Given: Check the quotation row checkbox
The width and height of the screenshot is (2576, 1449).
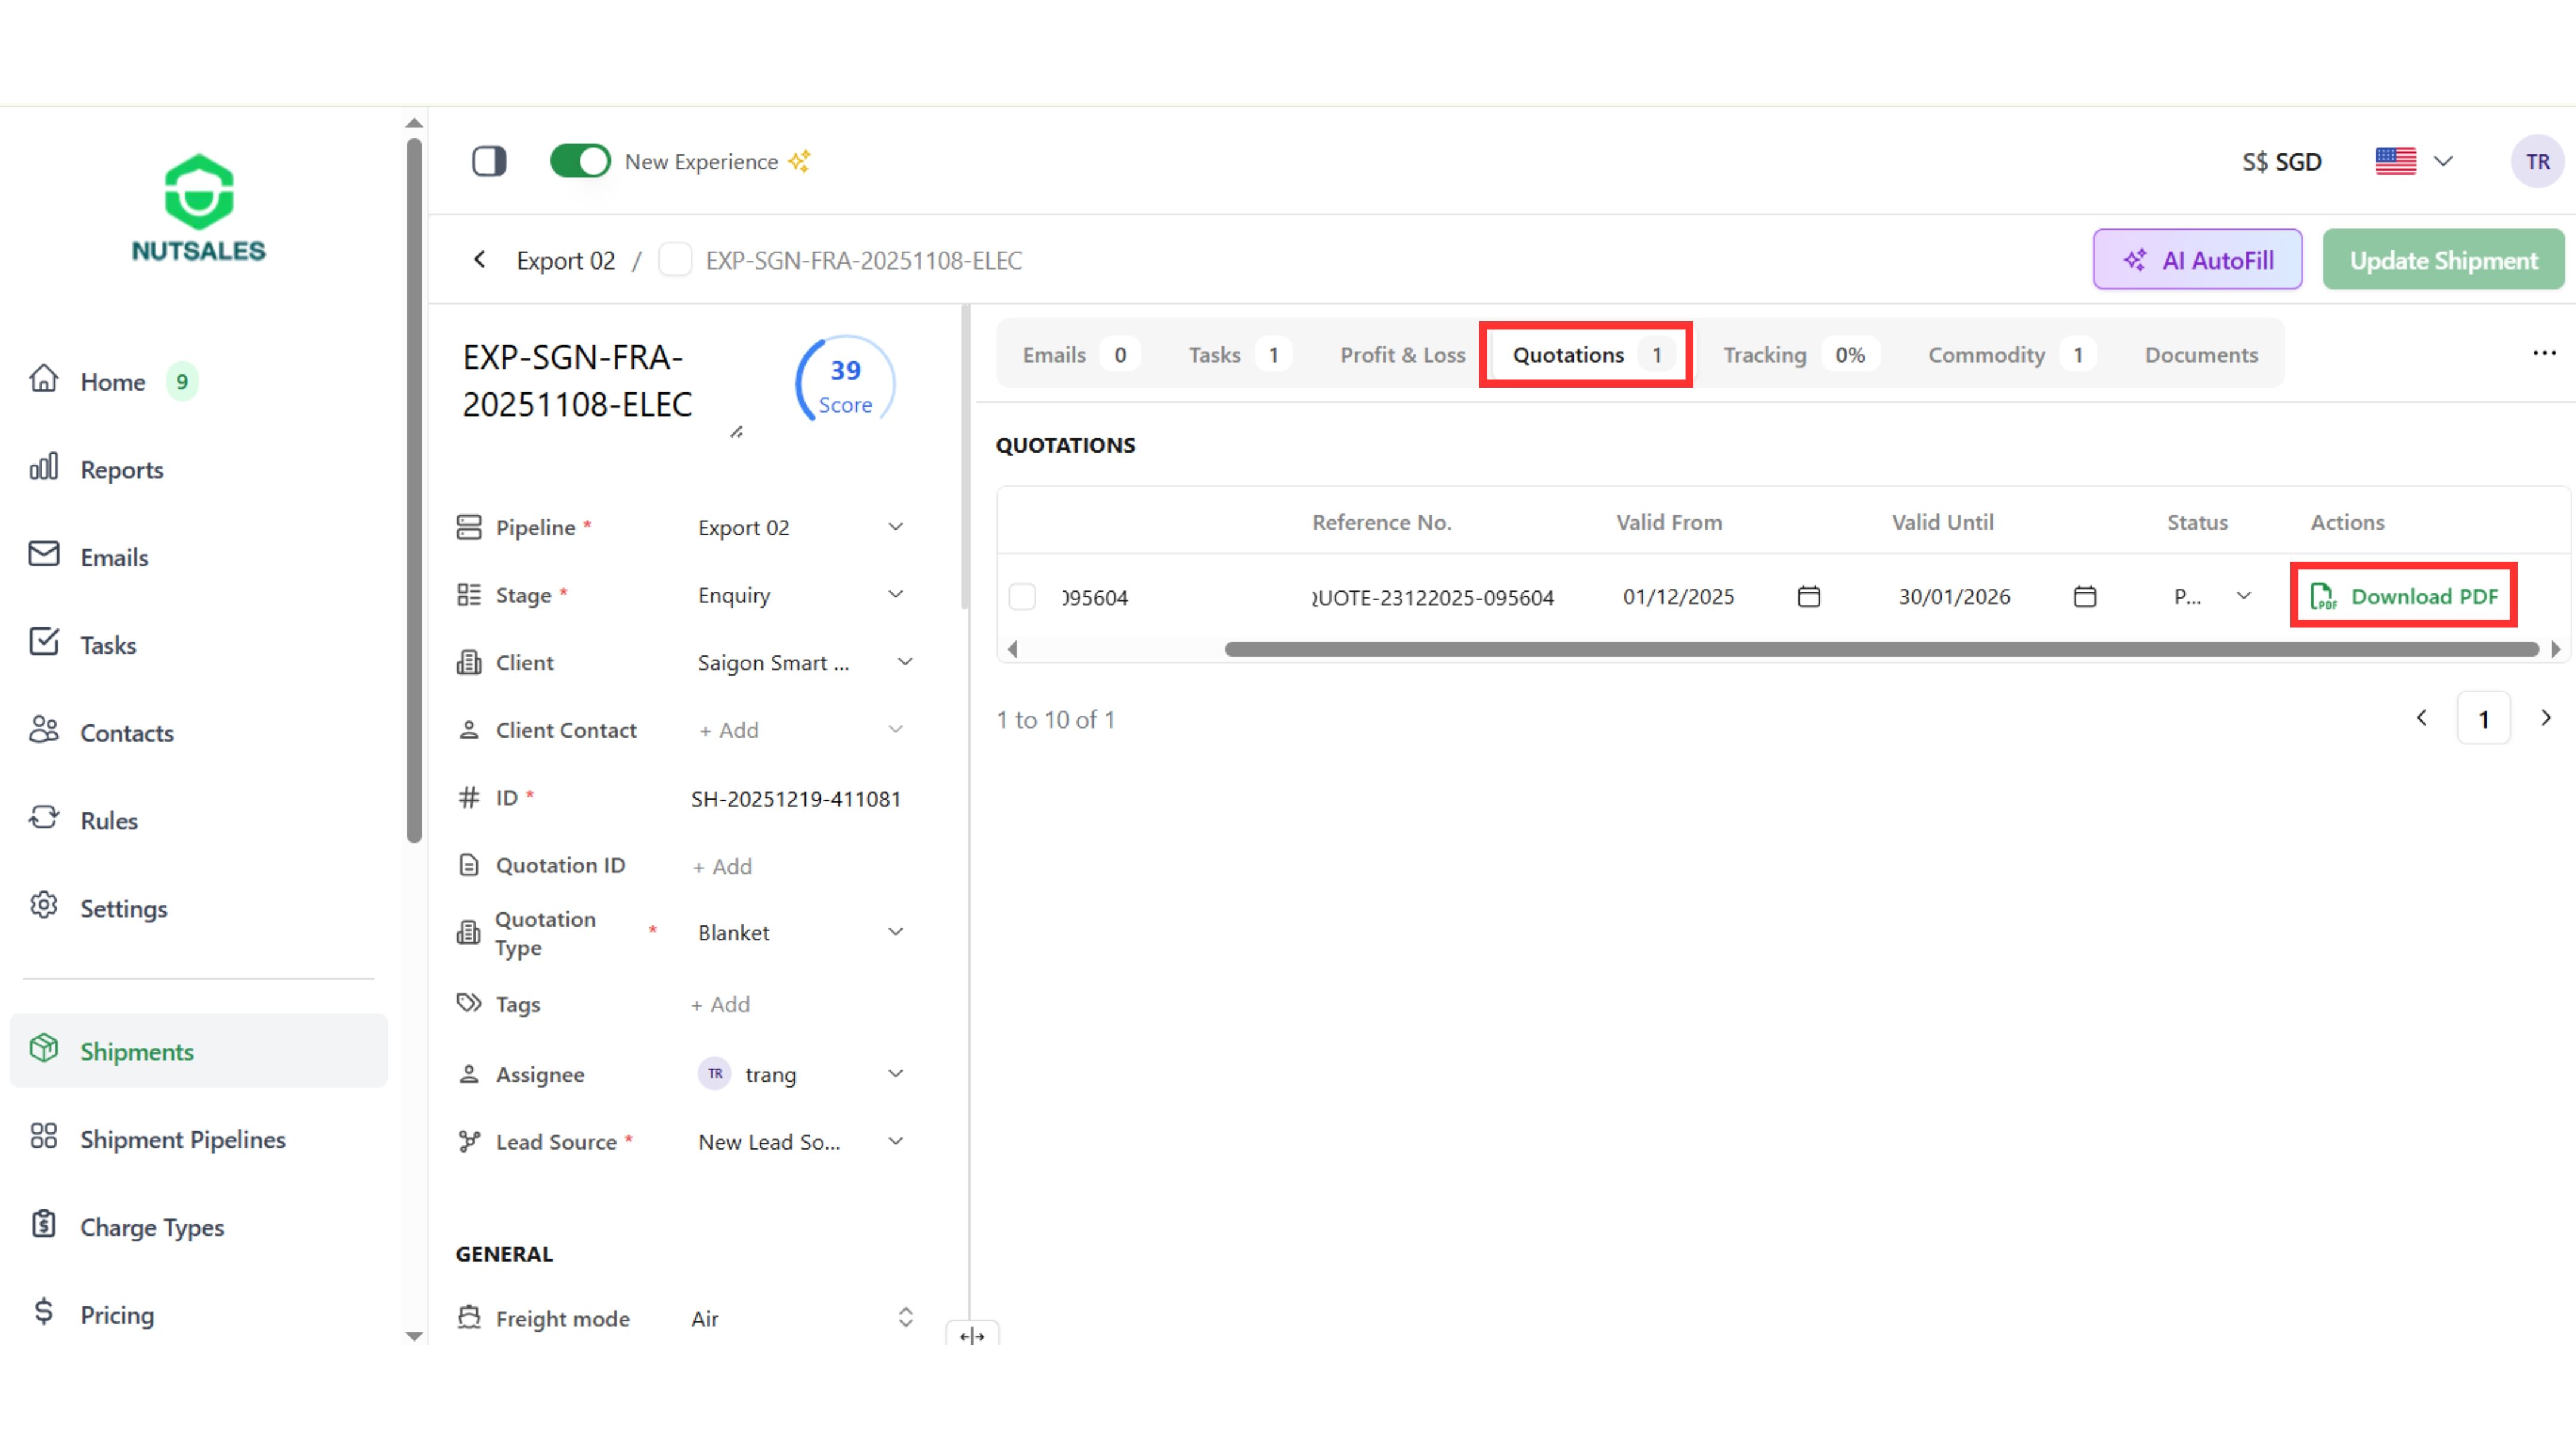Looking at the screenshot, I should click(x=1022, y=597).
